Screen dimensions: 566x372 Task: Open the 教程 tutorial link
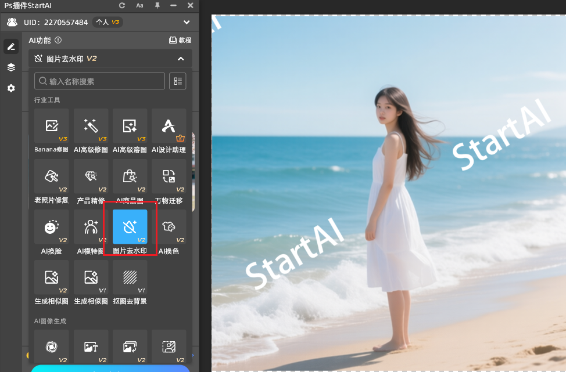[180, 41]
